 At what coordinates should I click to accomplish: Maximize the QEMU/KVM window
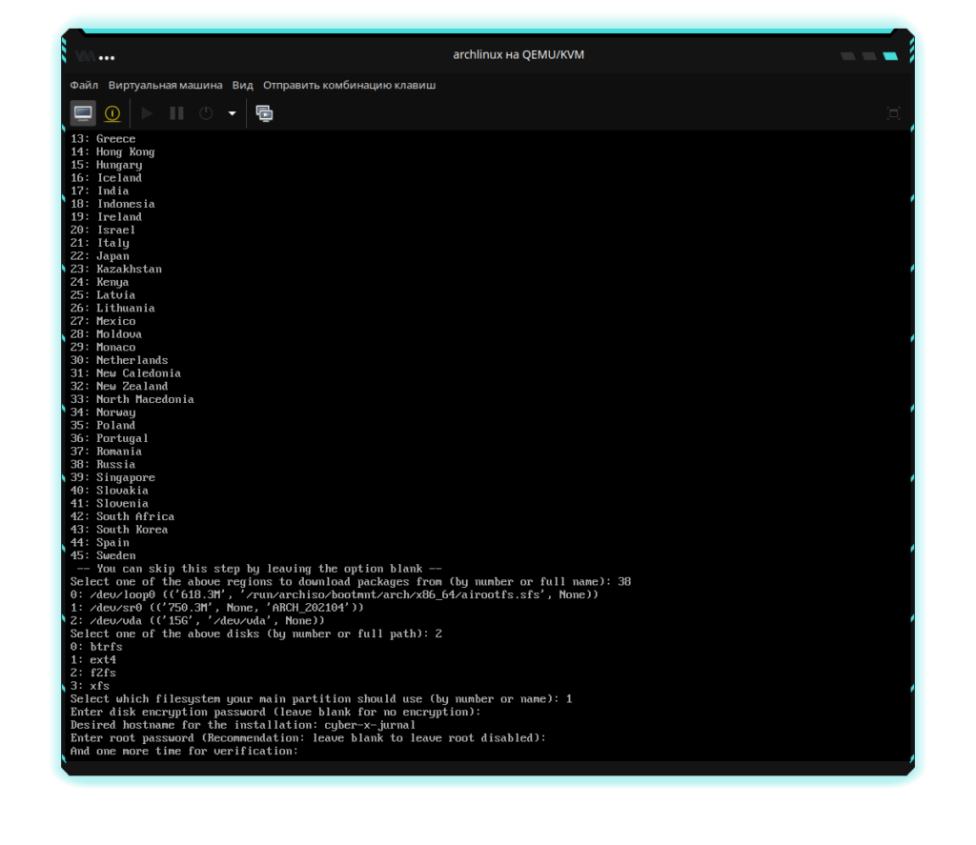click(868, 56)
